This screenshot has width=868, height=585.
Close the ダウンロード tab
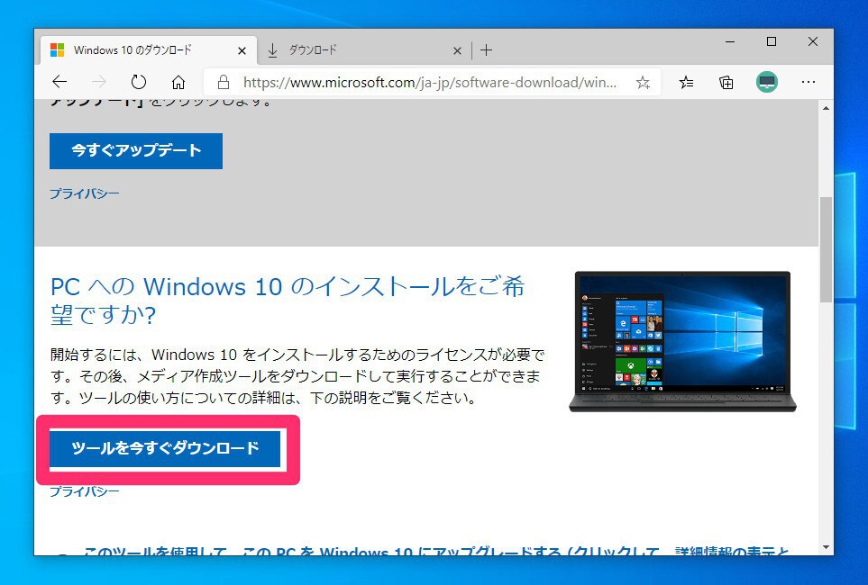457,51
